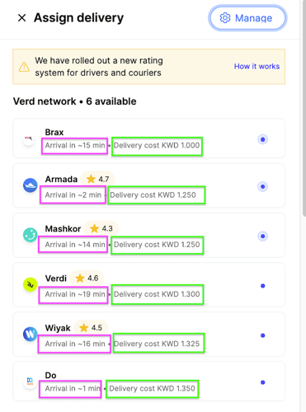306x412 pixels.
Task: Click the Do courier logo
Action: click(x=30, y=381)
